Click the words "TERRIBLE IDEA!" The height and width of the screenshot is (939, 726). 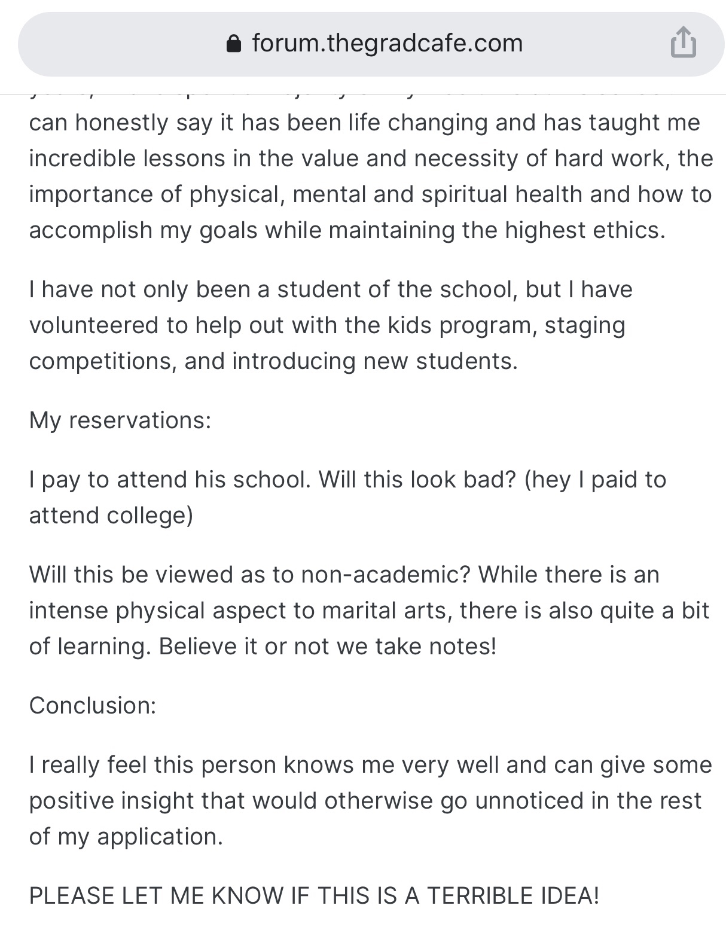(x=513, y=895)
